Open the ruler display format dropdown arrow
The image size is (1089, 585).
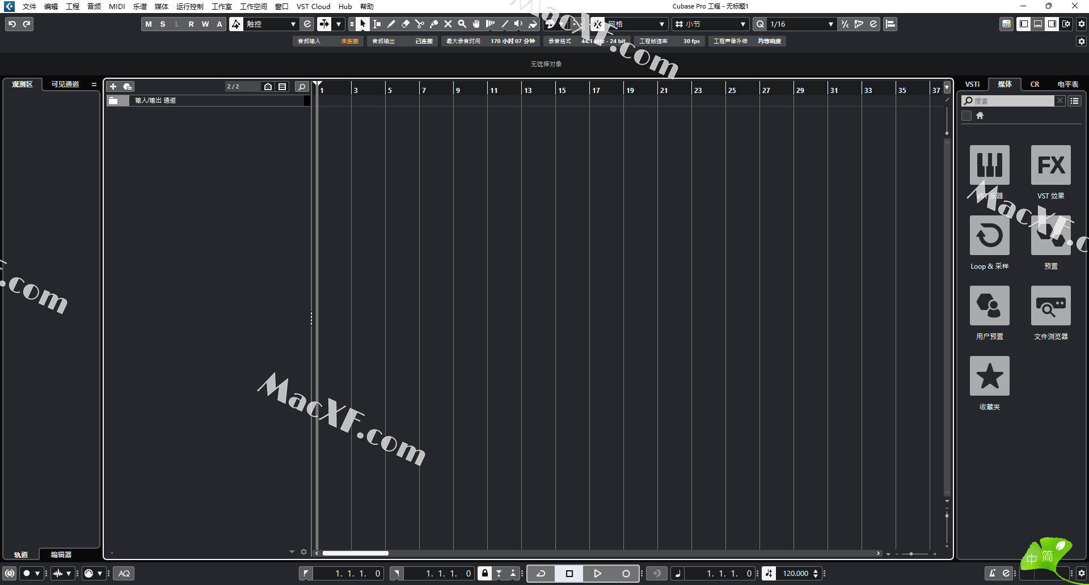coord(947,88)
